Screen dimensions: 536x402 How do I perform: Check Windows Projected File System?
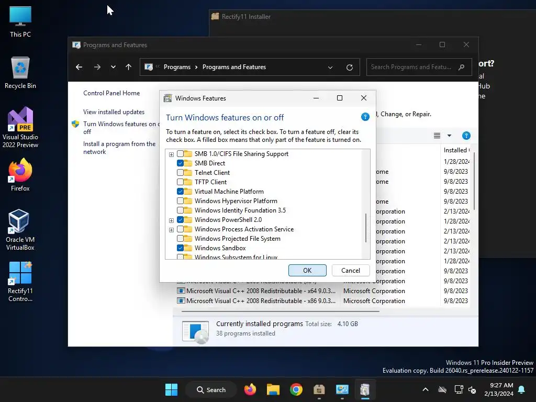pyautogui.click(x=180, y=238)
